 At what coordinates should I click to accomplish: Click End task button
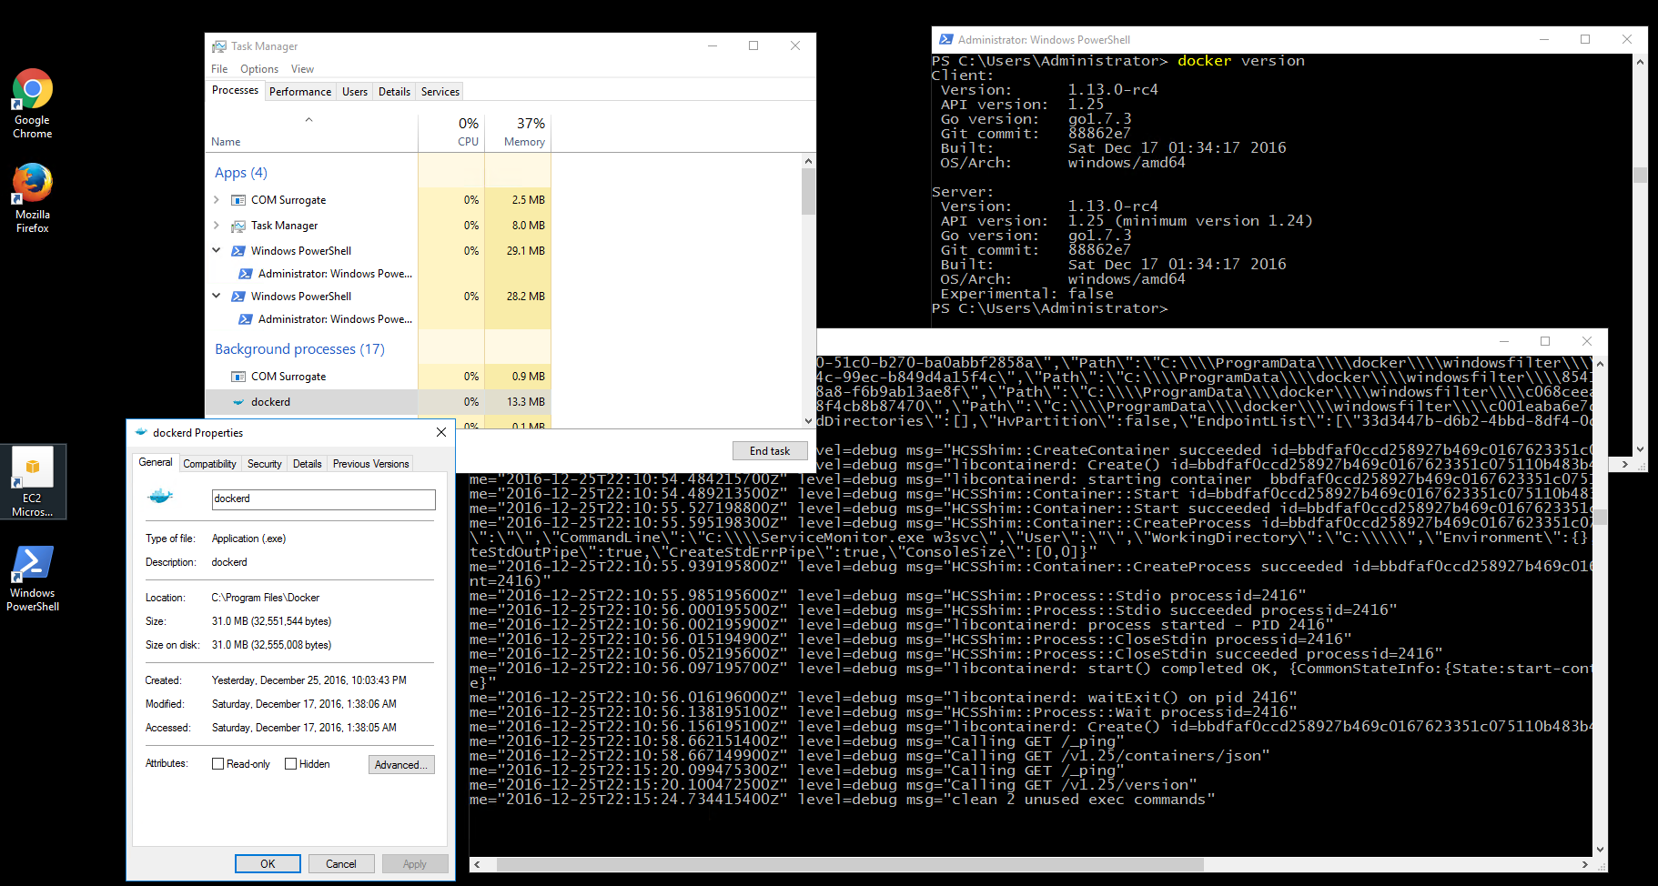(x=770, y=451)
